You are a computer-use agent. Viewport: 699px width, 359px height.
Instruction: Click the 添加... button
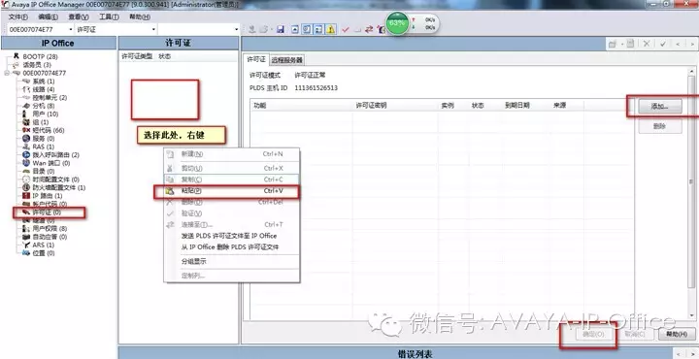click(x=660, y=107)
